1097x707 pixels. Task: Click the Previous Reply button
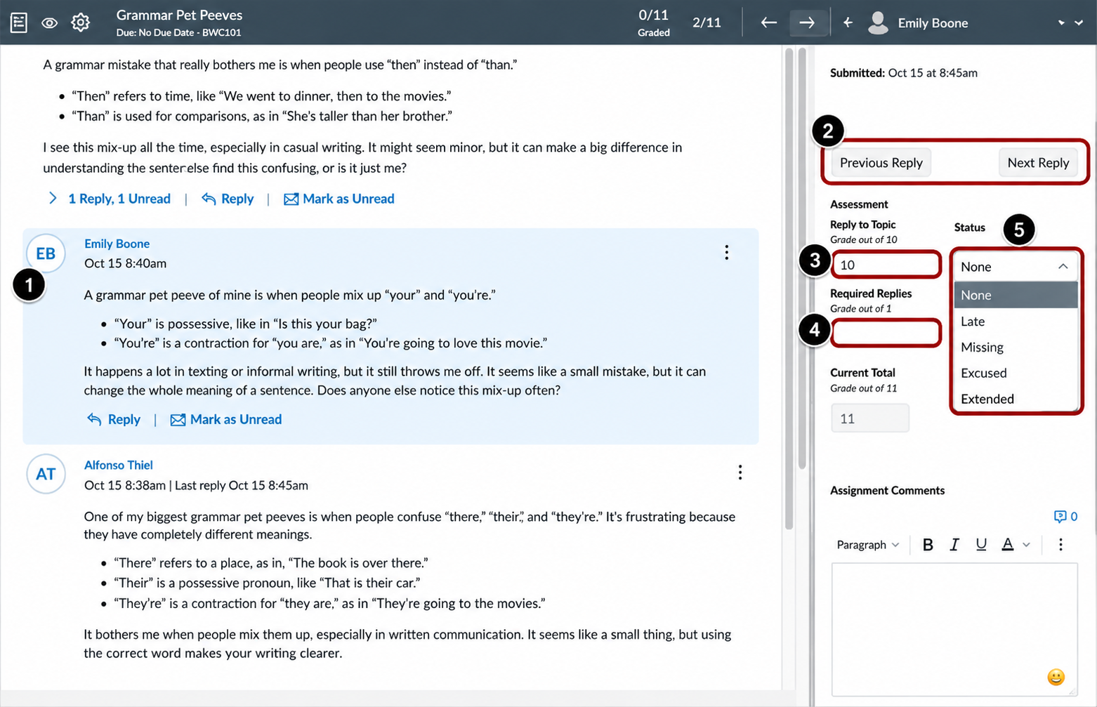(x=881, y=163)
